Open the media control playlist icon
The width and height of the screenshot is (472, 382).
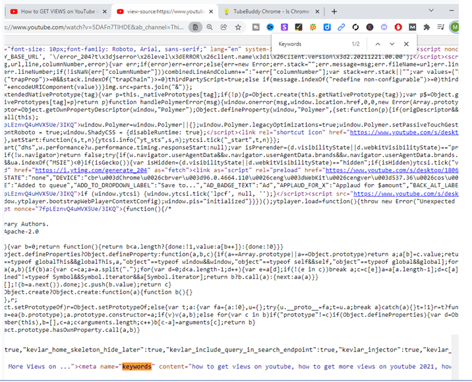coord(441,27)
